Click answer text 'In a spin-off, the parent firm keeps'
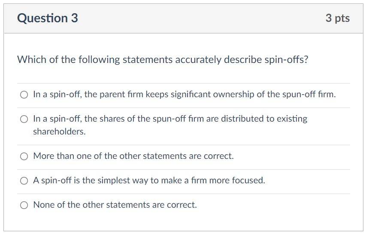Image resolution: width=369 pixels, height=233 pixels. [89, 94]
